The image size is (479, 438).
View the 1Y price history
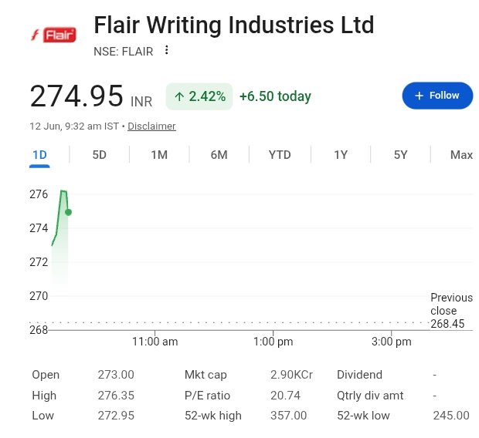[x=341, y=155]
